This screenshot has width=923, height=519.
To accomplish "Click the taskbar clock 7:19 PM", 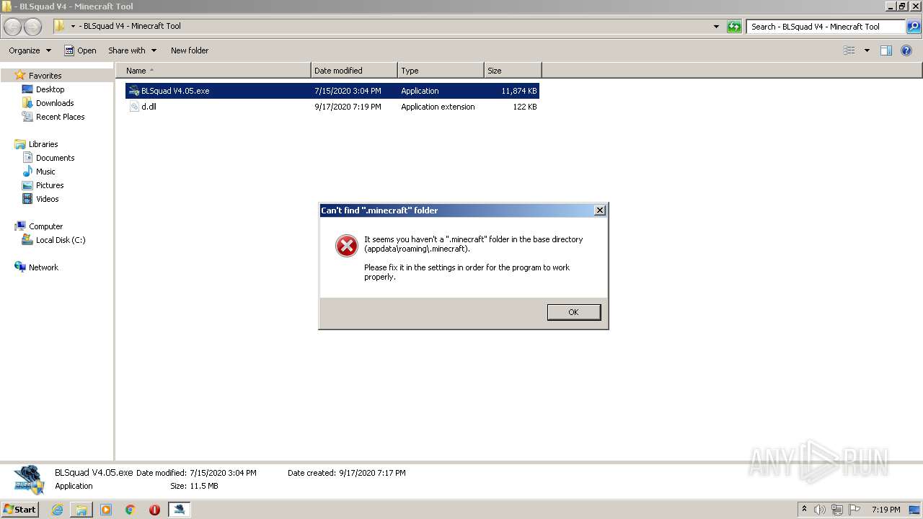I will tap(886, 510).
